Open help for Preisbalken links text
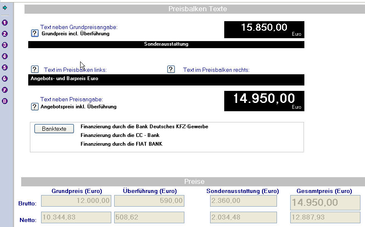365x227 pixels. click(35, 69)
